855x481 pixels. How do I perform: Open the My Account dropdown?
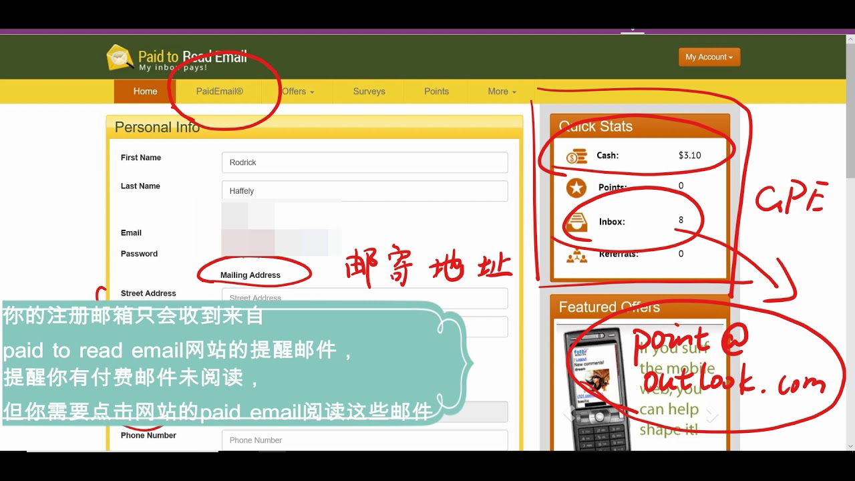pos(709,57)
